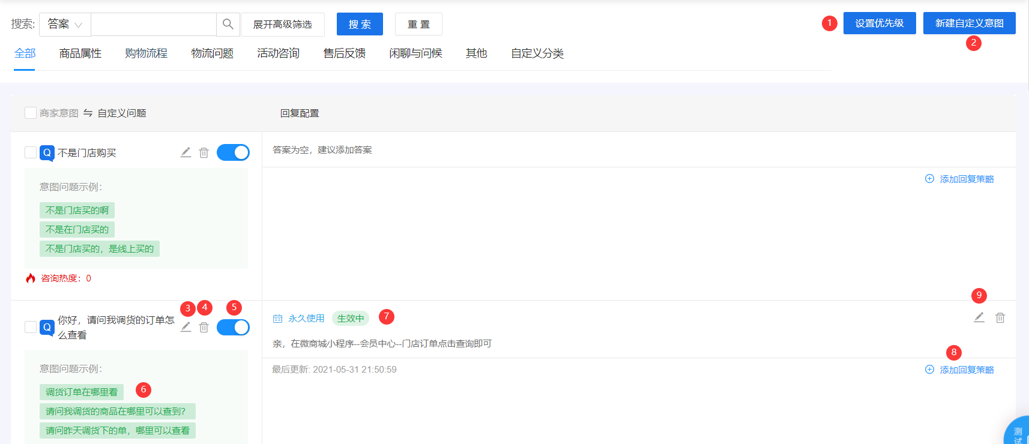This screenshot has height=444, width=1029.
Task: Delete the 不是门店购买 intent via trash icon
Action: point(204,152)
